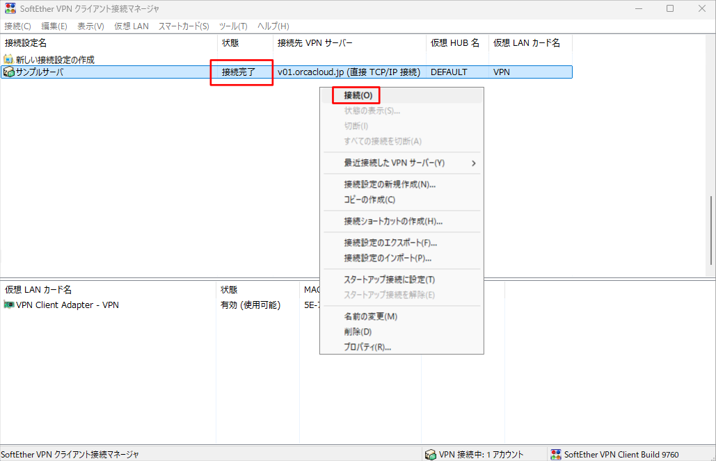Maximize the SoftEther VPN window
The height and width of the screenshot is (461, 716).
[x=670, y=8]
